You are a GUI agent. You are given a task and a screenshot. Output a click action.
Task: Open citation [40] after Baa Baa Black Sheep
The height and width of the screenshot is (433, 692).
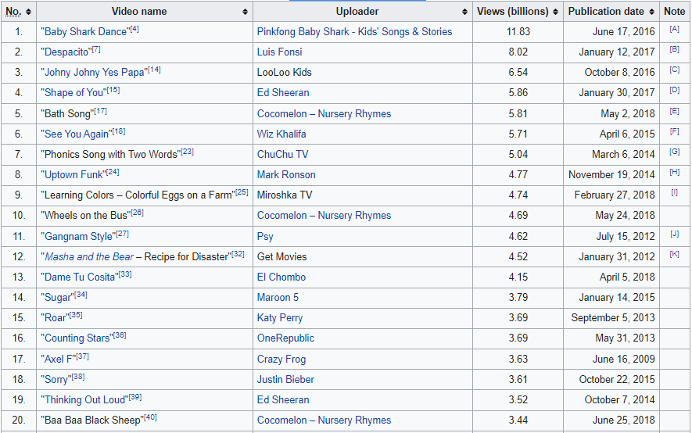pos(150,417)
